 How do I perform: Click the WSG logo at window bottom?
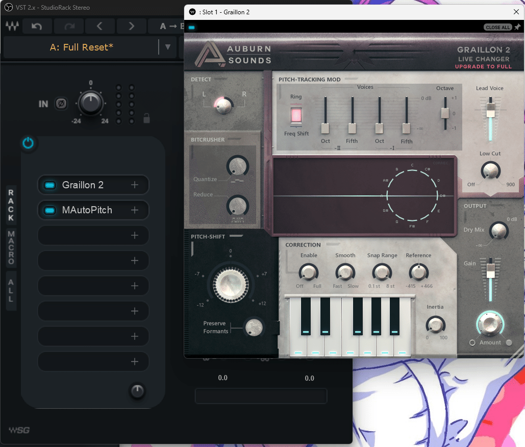(19, 430)
